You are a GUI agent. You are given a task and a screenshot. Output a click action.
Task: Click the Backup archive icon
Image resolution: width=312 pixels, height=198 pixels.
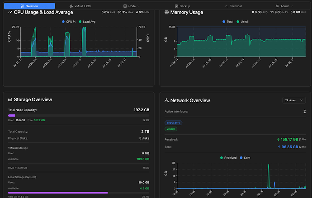176,6
